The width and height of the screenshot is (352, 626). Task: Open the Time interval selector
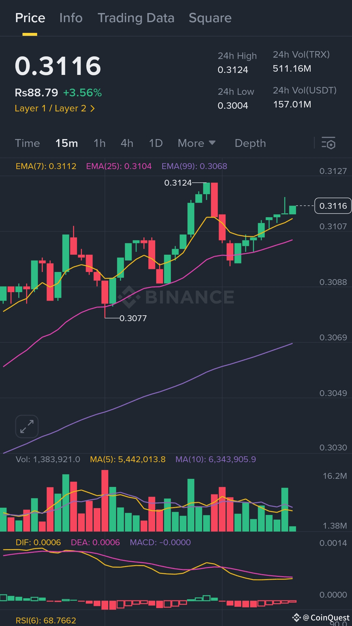pyautogui.click(x=27, y=143)
